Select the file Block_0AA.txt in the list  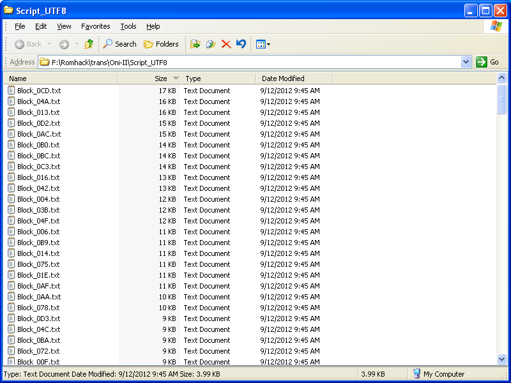pyautogui.click(x=39, y=297)
